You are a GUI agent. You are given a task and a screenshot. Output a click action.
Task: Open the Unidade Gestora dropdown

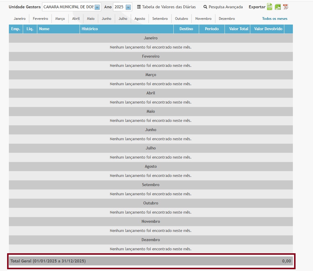click(97, 7)
